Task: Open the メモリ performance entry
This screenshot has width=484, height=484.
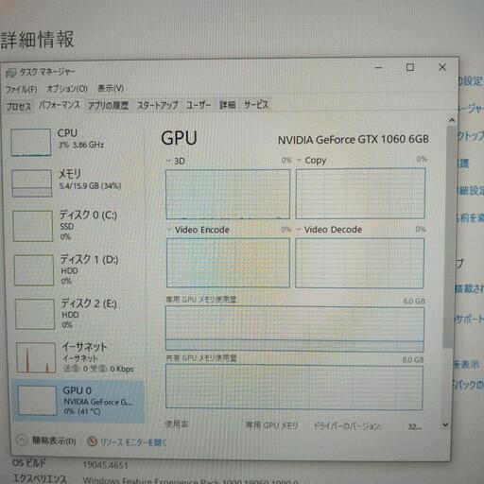Action: pyautogui.click(x=76, y=182)
